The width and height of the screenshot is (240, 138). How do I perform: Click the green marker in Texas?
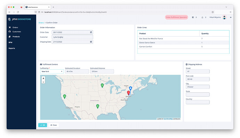[x=98, y=106]
